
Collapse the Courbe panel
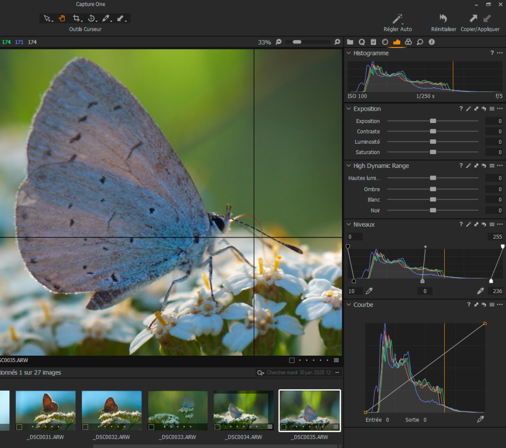348,305
